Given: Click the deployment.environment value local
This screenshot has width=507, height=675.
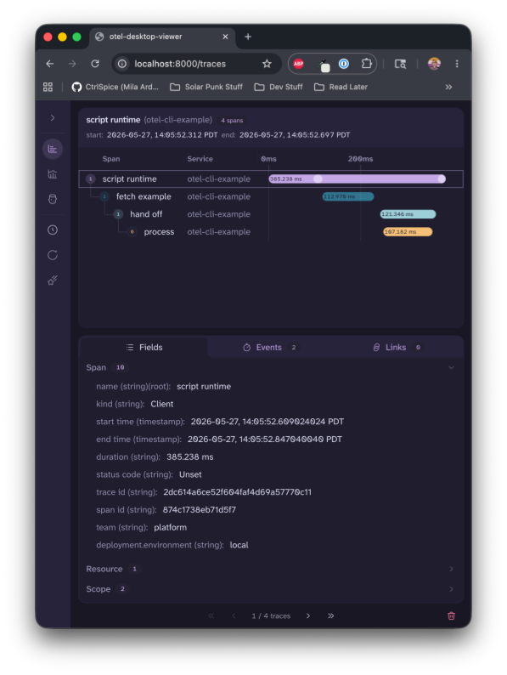Looking at the screenshot, I should (239, 546).
